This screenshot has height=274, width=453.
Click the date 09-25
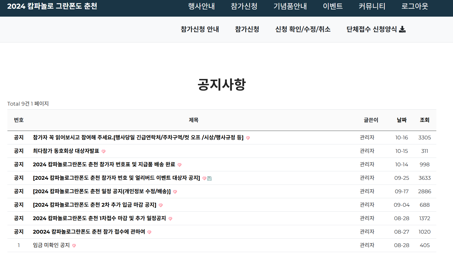[402, 178]
